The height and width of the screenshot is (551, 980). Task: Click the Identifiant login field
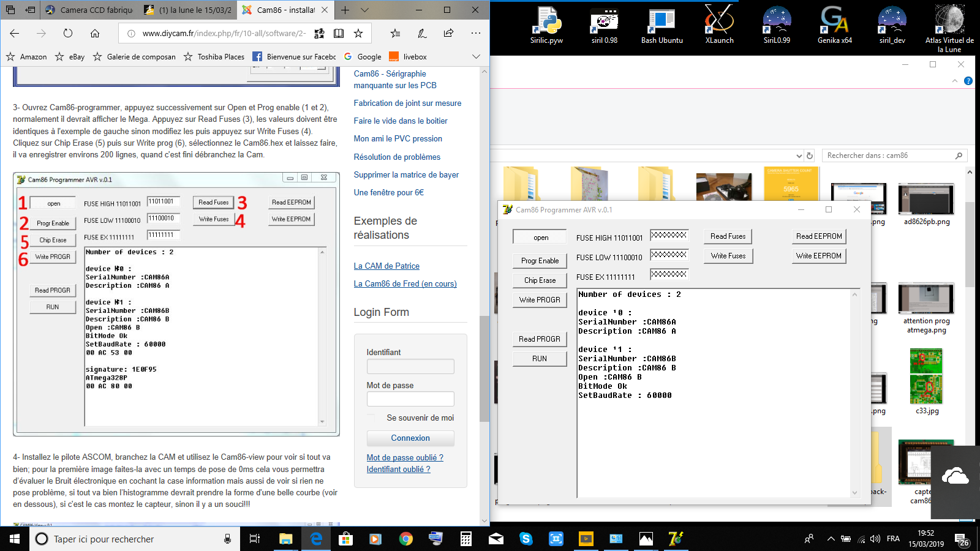coord(410,366)
